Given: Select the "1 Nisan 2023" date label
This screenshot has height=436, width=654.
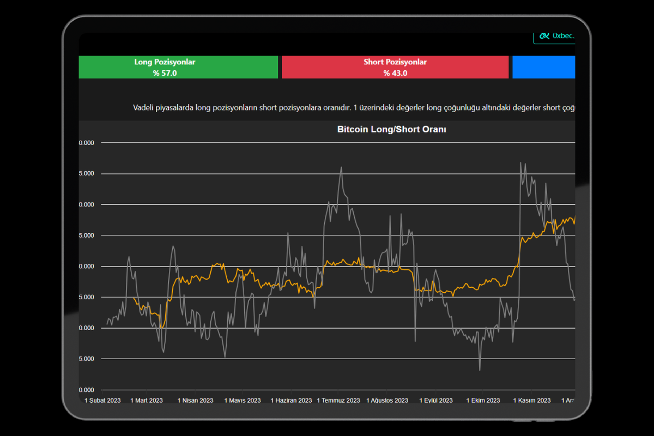Looking at the screenshot, I should pyautogui.click(x=195, y=400).
